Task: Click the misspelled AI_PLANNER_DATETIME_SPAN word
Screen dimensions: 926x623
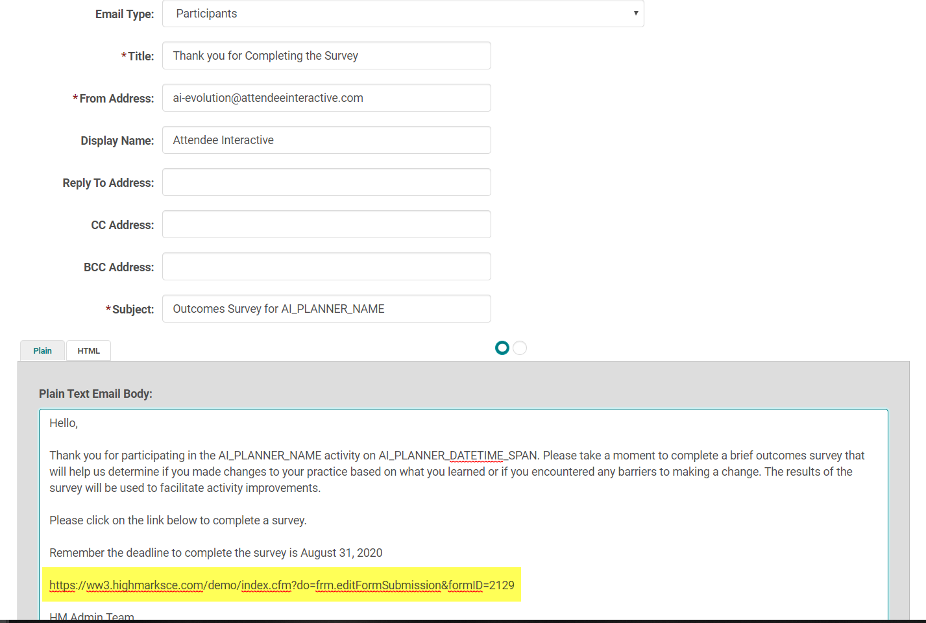Action: [458, 456]
